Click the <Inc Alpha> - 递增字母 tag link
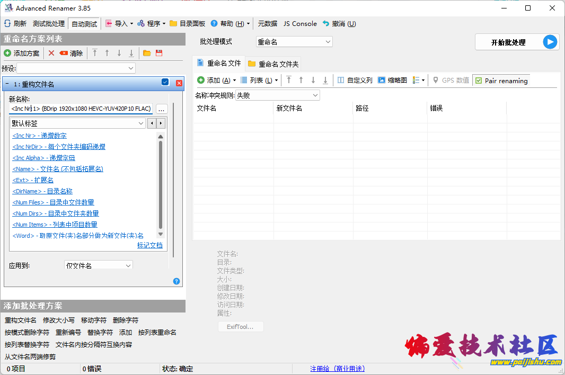Screen dimensions: 565x375 click(x=43, y=158)
